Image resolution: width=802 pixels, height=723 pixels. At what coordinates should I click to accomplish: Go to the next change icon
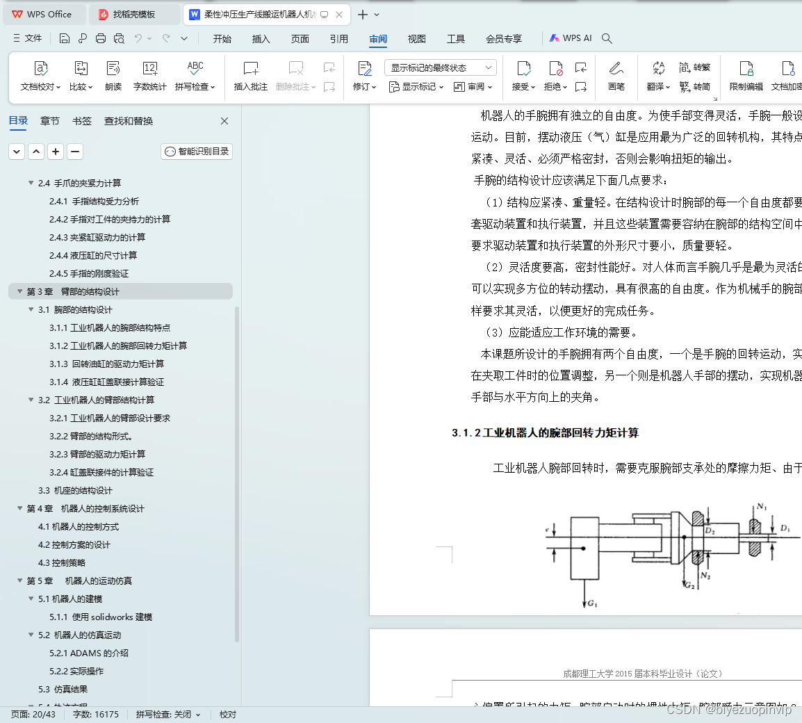580,87
